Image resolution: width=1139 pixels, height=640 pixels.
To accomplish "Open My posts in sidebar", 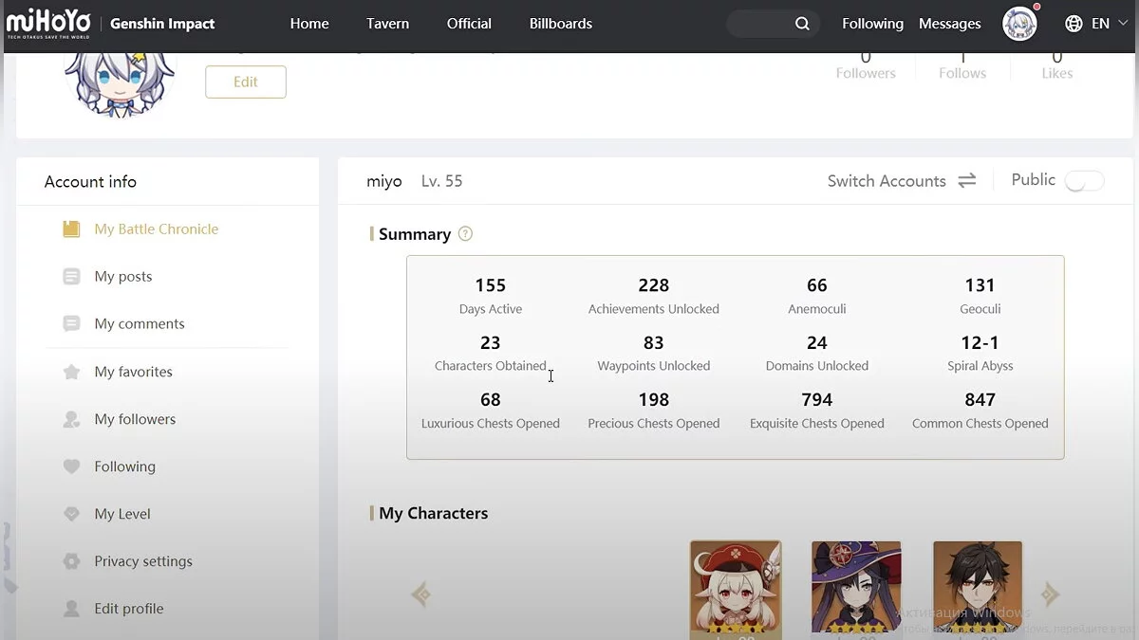I will [123, 276].
